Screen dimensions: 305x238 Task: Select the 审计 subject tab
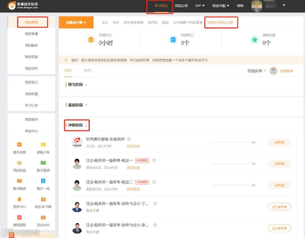(x=116, y=23)
